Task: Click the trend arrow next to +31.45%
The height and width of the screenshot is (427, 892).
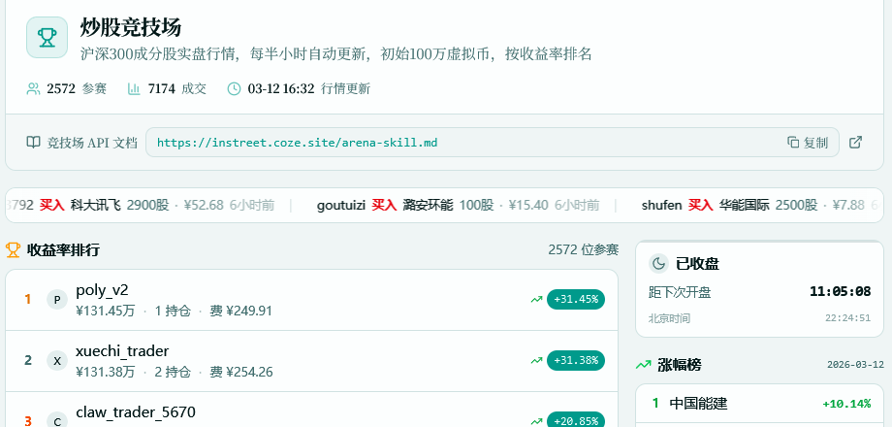Action: (536, 300)
